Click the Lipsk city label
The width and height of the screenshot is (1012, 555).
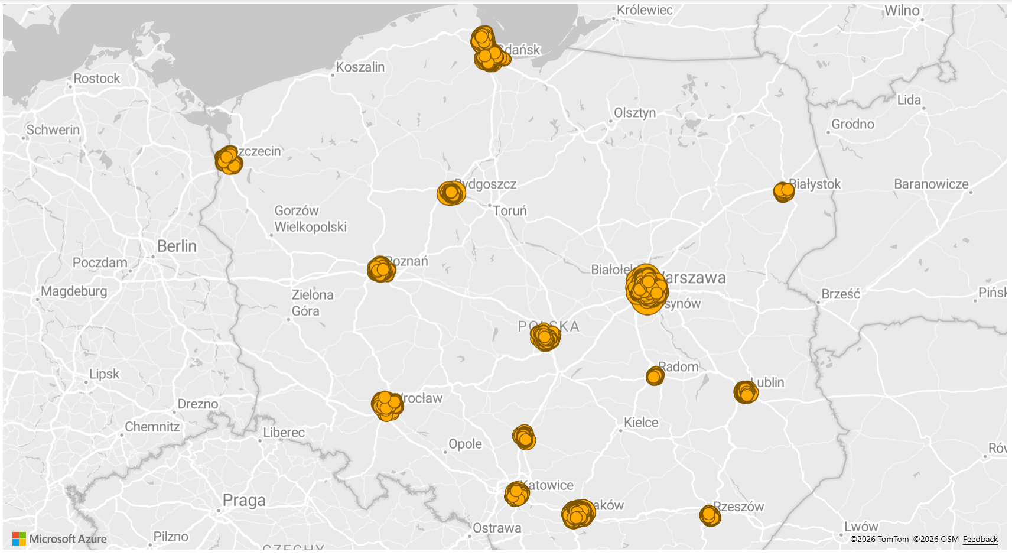pos(104,374)
